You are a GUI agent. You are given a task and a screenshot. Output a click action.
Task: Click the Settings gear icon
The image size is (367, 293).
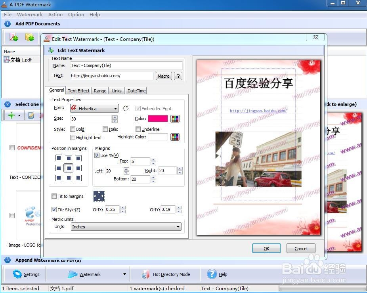pyautogui.click(x=17, y=274)
